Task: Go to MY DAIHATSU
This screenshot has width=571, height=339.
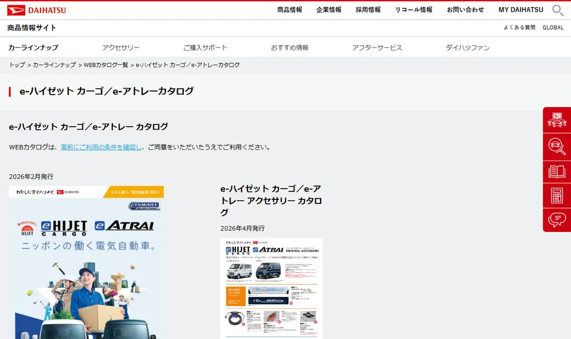Action: (521, 10)
